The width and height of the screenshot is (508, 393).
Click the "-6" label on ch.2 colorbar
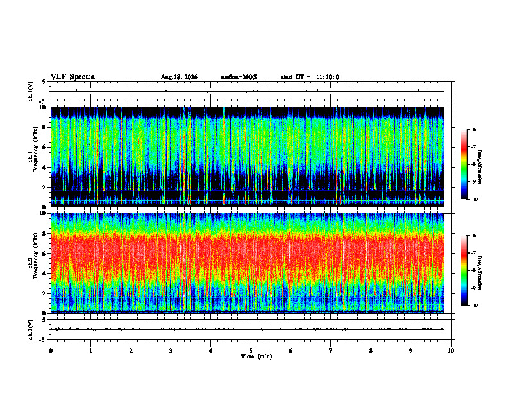[473, 236]
